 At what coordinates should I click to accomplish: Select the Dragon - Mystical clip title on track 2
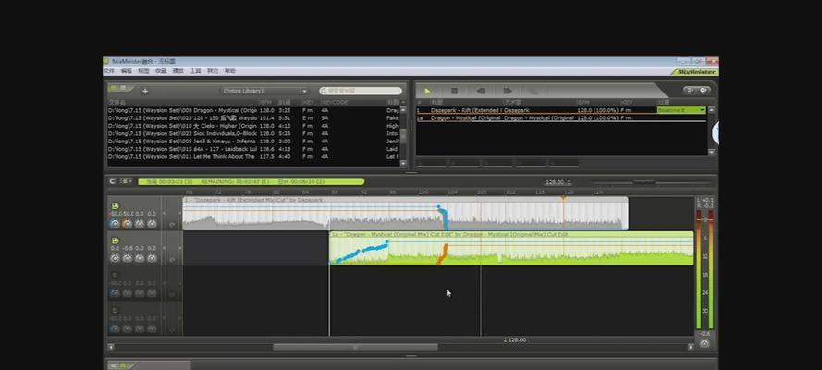[x=448, y=235]
